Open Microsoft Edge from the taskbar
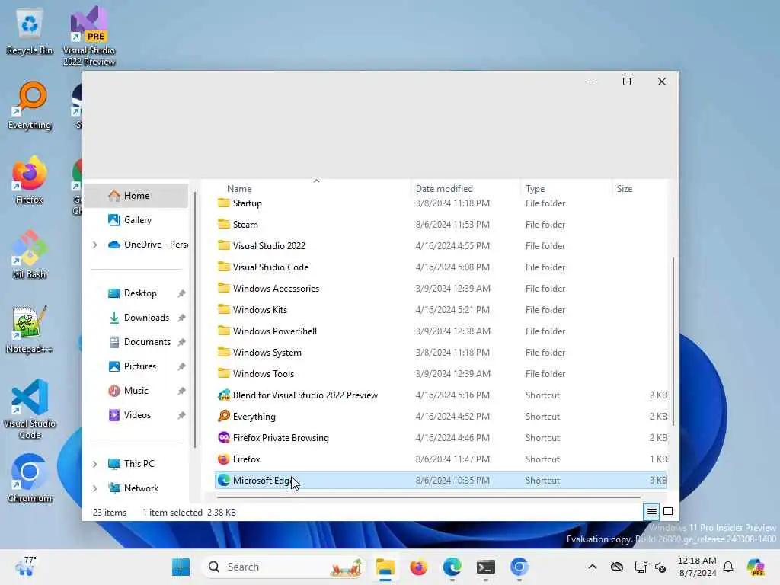This screenshot has height=585, width=780. 452,567
